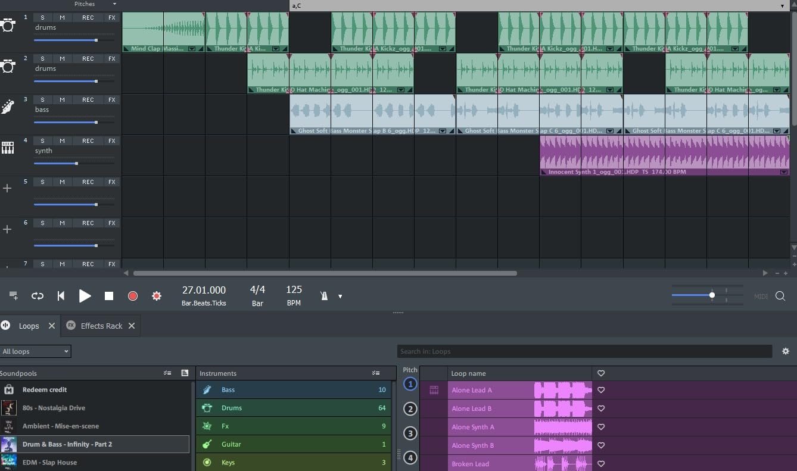The image size is (797, 471).
Task: Open loop browser settings gear
Action: 786,351
